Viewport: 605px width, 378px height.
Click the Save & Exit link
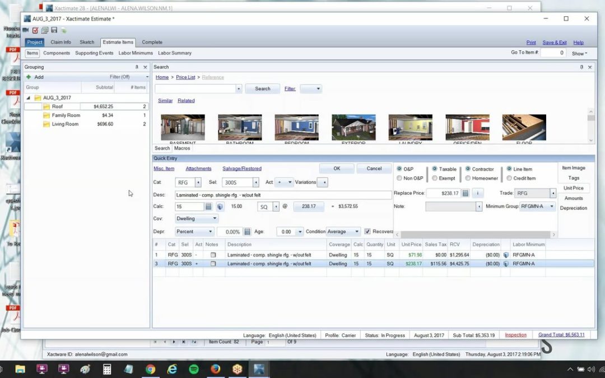point(555,43)
